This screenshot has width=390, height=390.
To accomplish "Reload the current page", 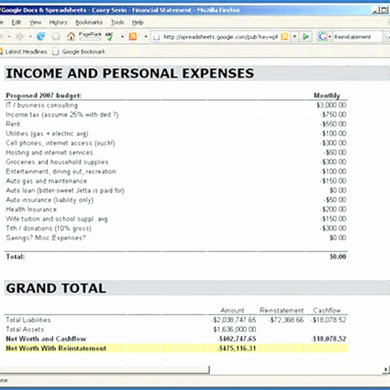I will (x=40, y=36).
